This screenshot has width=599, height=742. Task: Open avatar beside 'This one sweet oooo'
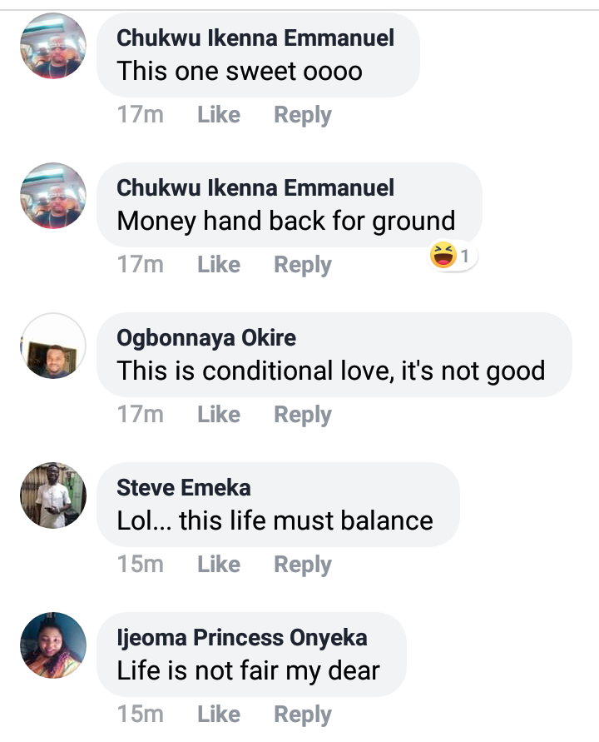pyautogui.click(x=52, y=47)
